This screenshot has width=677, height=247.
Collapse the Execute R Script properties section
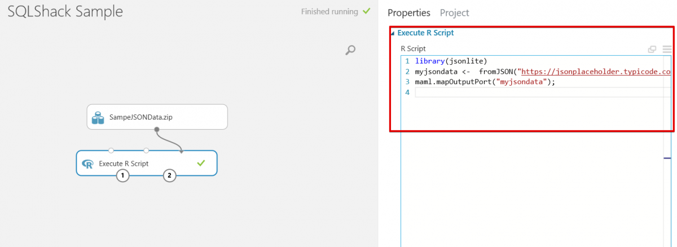coord(393,33)
